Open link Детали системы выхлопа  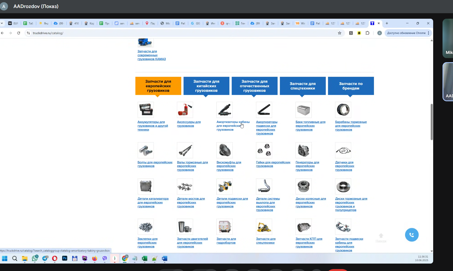(x=268, y=204)
